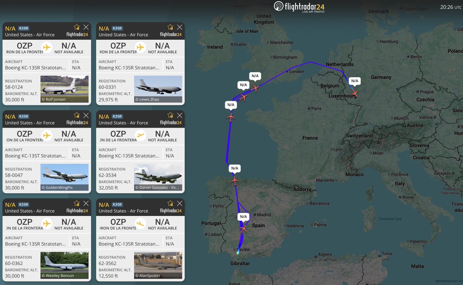Click the aircraft icon west of Brittany's tip
Image resolution: width=463 pixels, height=285 pixels.
pos(231,117)
